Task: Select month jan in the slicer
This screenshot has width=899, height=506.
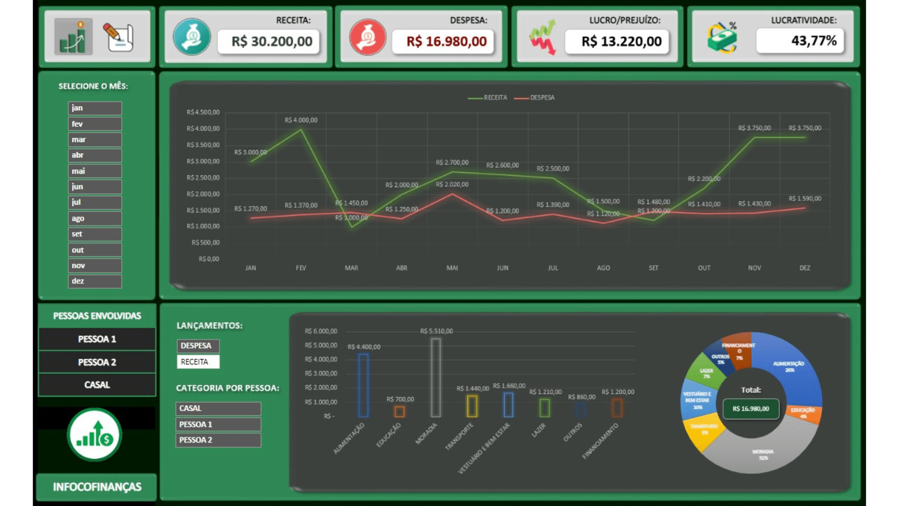Action: [x=95, y=108]
